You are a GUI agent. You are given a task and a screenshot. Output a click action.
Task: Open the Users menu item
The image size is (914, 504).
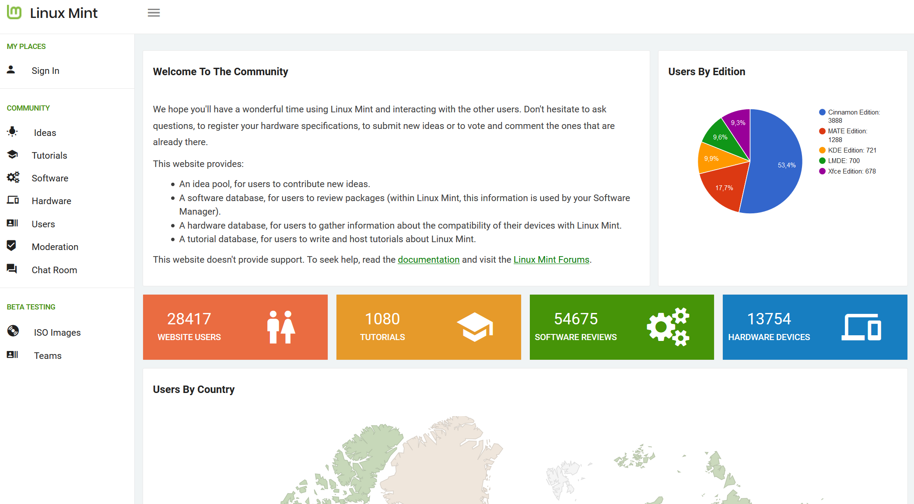(x=43, y=224)
